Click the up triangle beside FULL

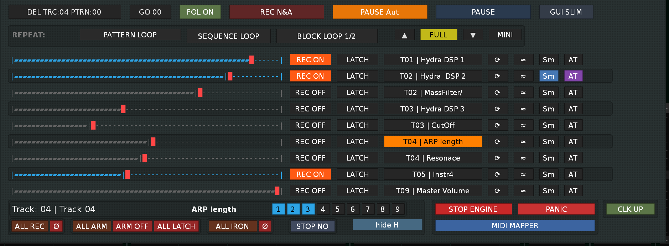tap(405, 35)
